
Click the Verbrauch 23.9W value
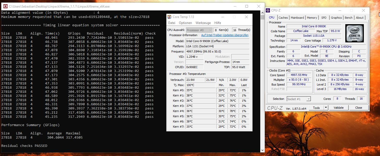[195, 80]
